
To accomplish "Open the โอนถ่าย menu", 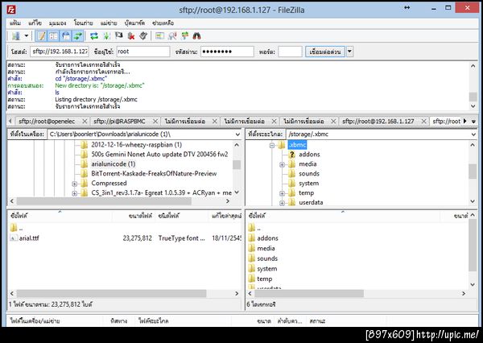I will pos(83,23).
